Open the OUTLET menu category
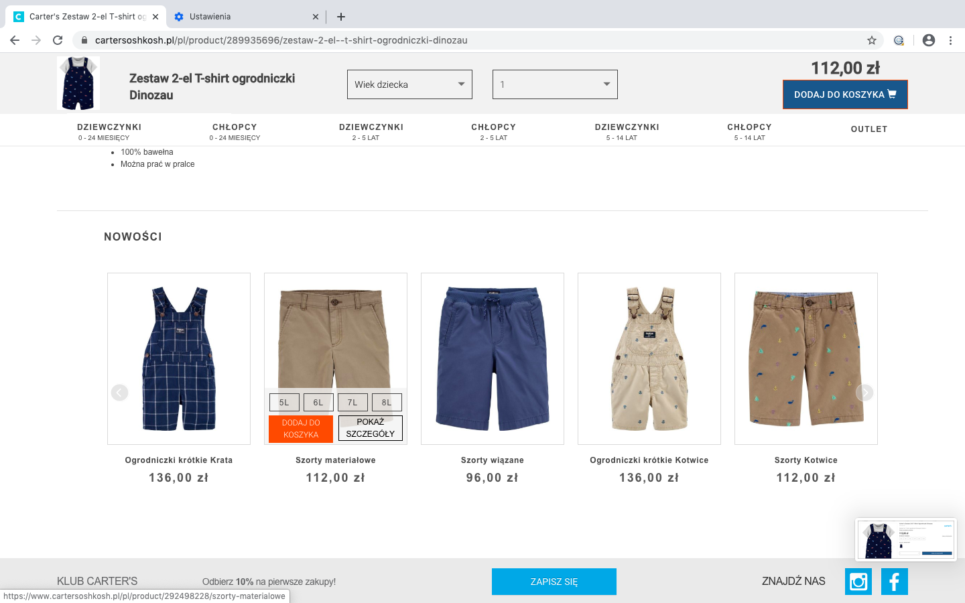This screenshot has width=965, height=603. [x=868, y=129]
